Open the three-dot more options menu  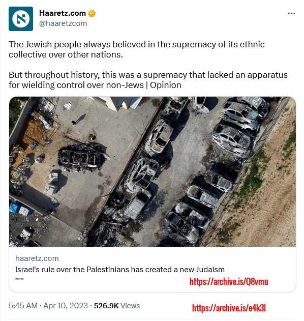291,14
